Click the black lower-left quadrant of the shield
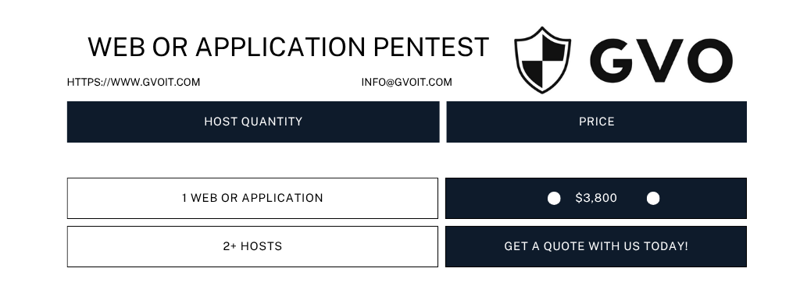Image resolution: width=800 pixels, height=293 pixels. point(532,72)
